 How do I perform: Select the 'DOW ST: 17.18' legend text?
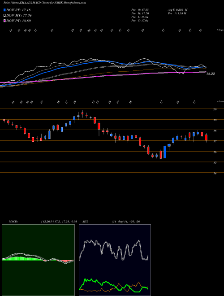tap(18, 10)
